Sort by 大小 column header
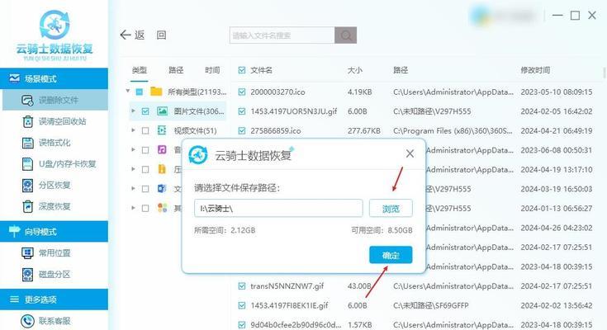Image resolution: width=607 pixels, height=330 pixels. click(354, 70)
